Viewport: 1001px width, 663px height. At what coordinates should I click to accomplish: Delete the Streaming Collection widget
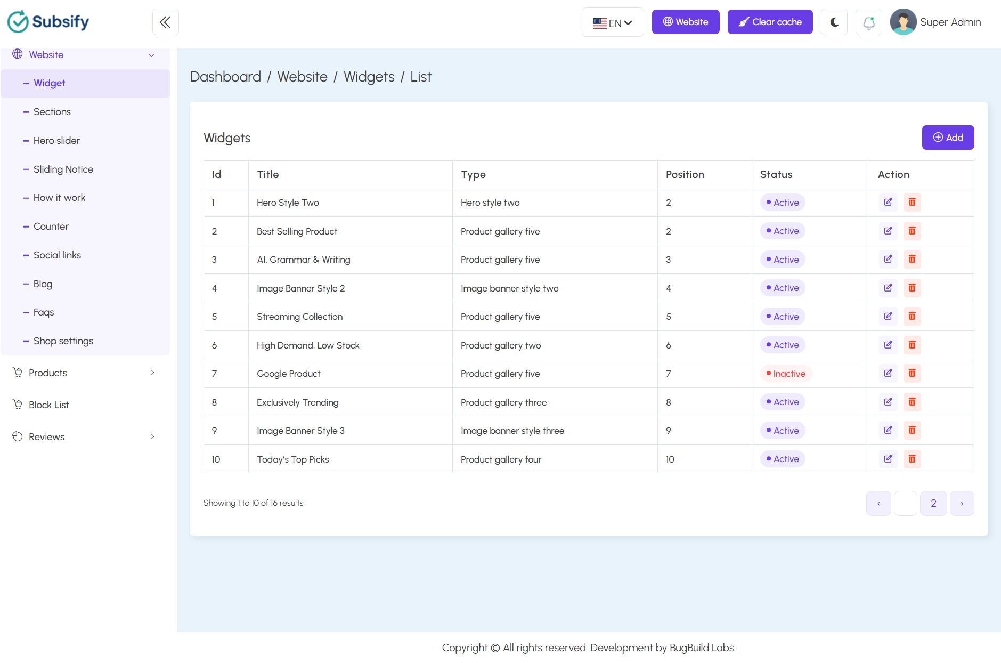tap(912, 316)
